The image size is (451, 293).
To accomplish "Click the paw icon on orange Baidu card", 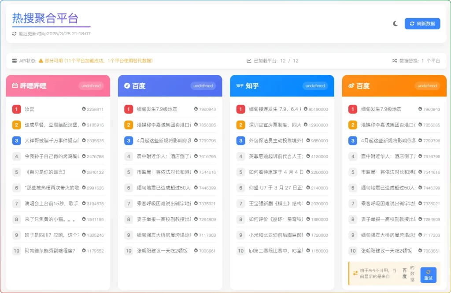I will pyautogui.click(x=351, y=85).
